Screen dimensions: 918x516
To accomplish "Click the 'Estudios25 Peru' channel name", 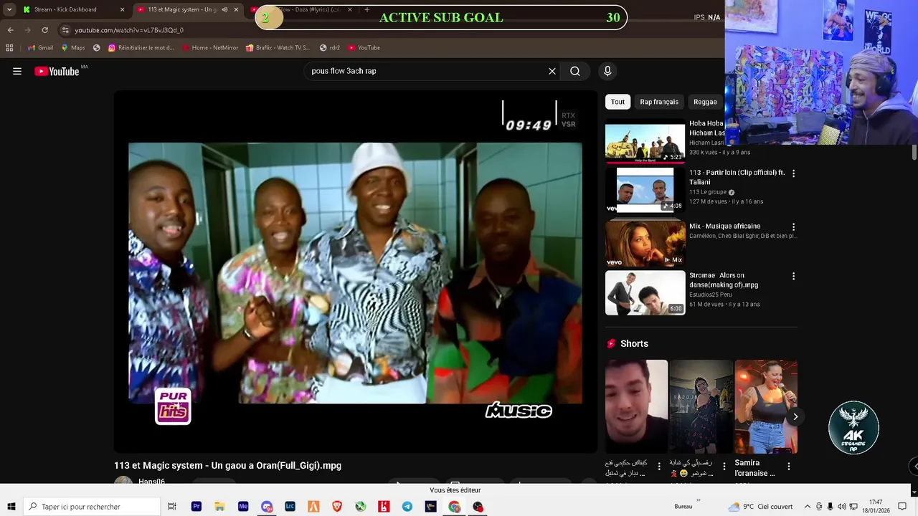I will (x=711, y=295).
